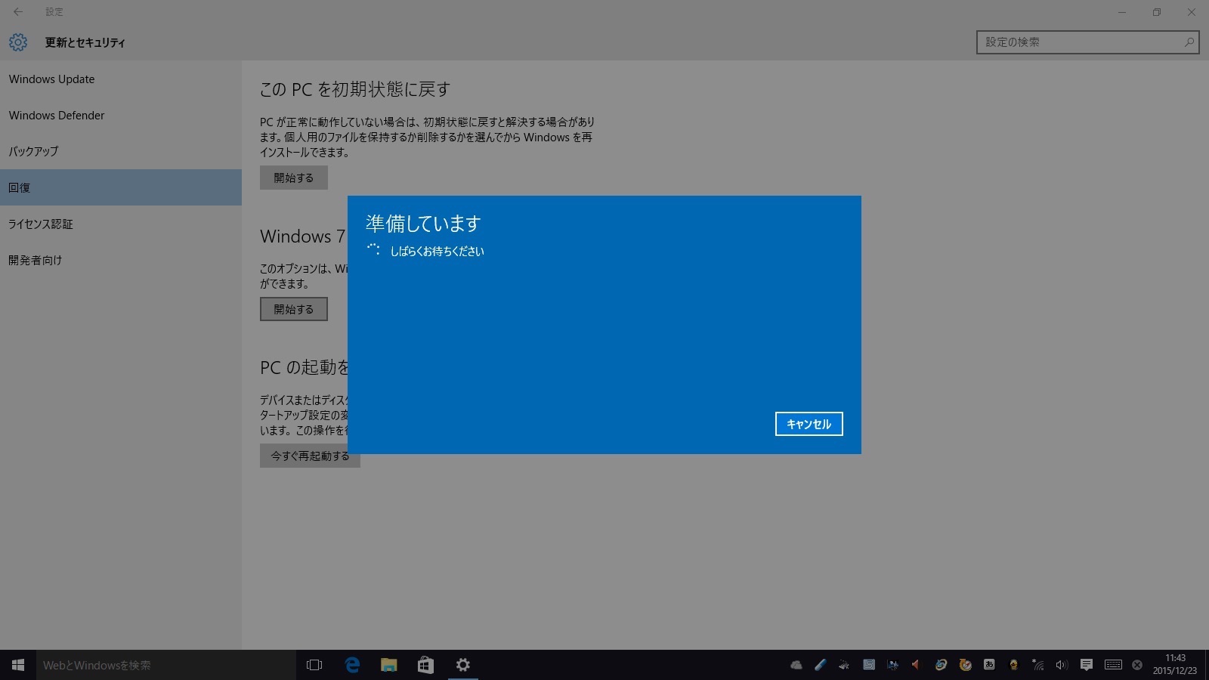Click the number 5 square tray icon
Viewport: 1209px width, 680px height.
tap(869, 665)
